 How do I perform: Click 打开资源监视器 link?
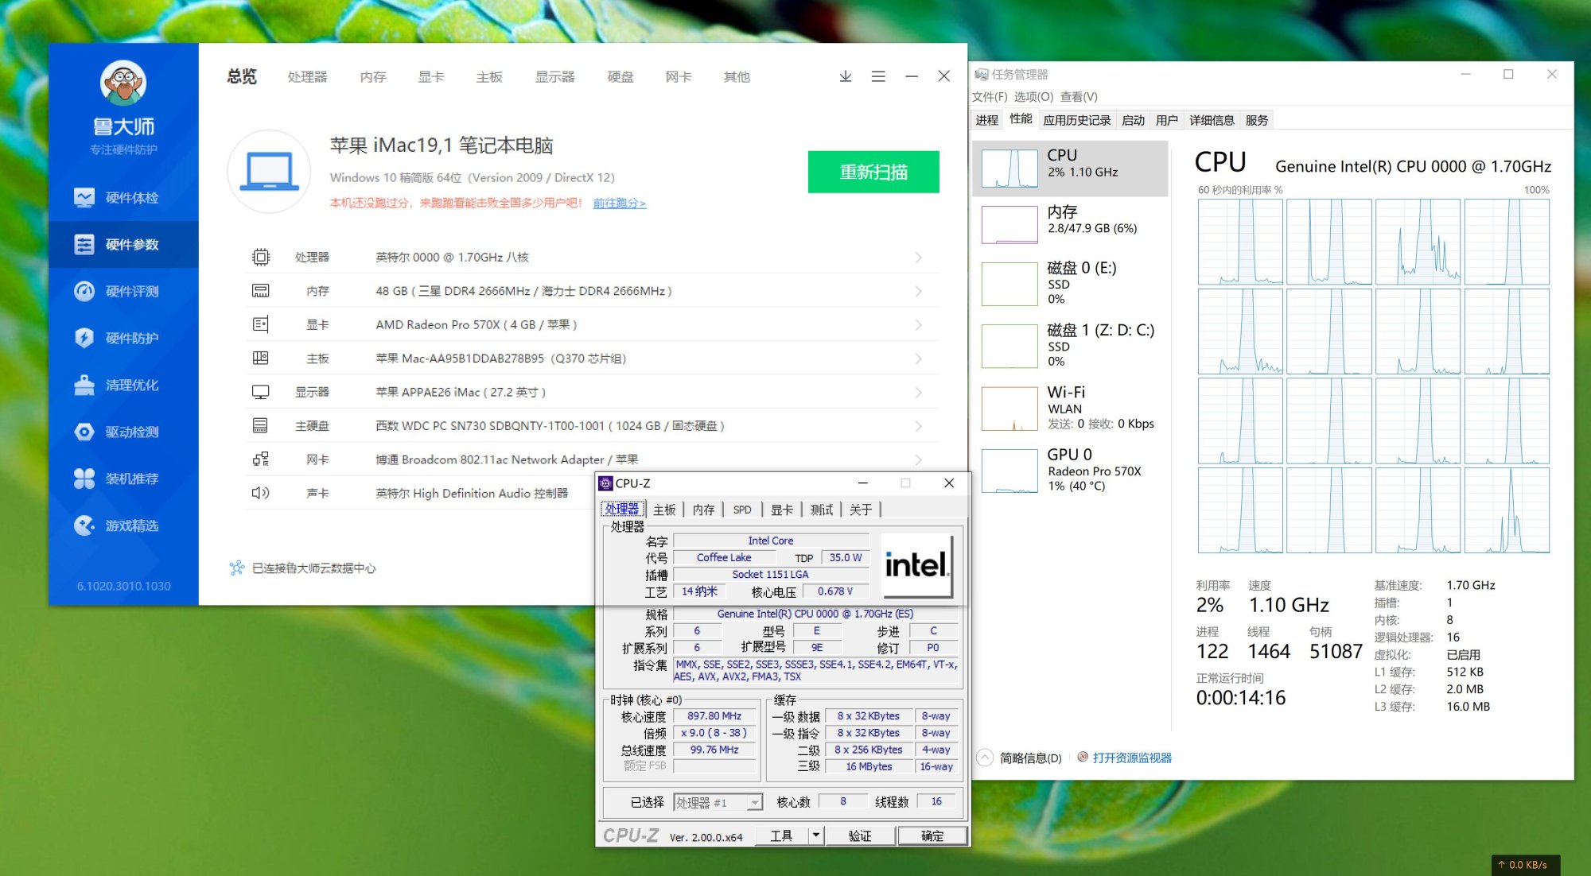[x=1131, y=758]
